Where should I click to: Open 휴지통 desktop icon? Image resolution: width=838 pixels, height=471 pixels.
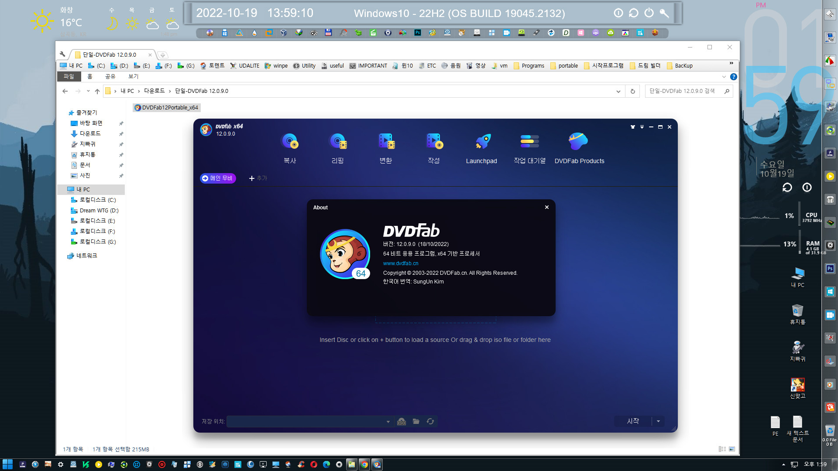point(797,314)
